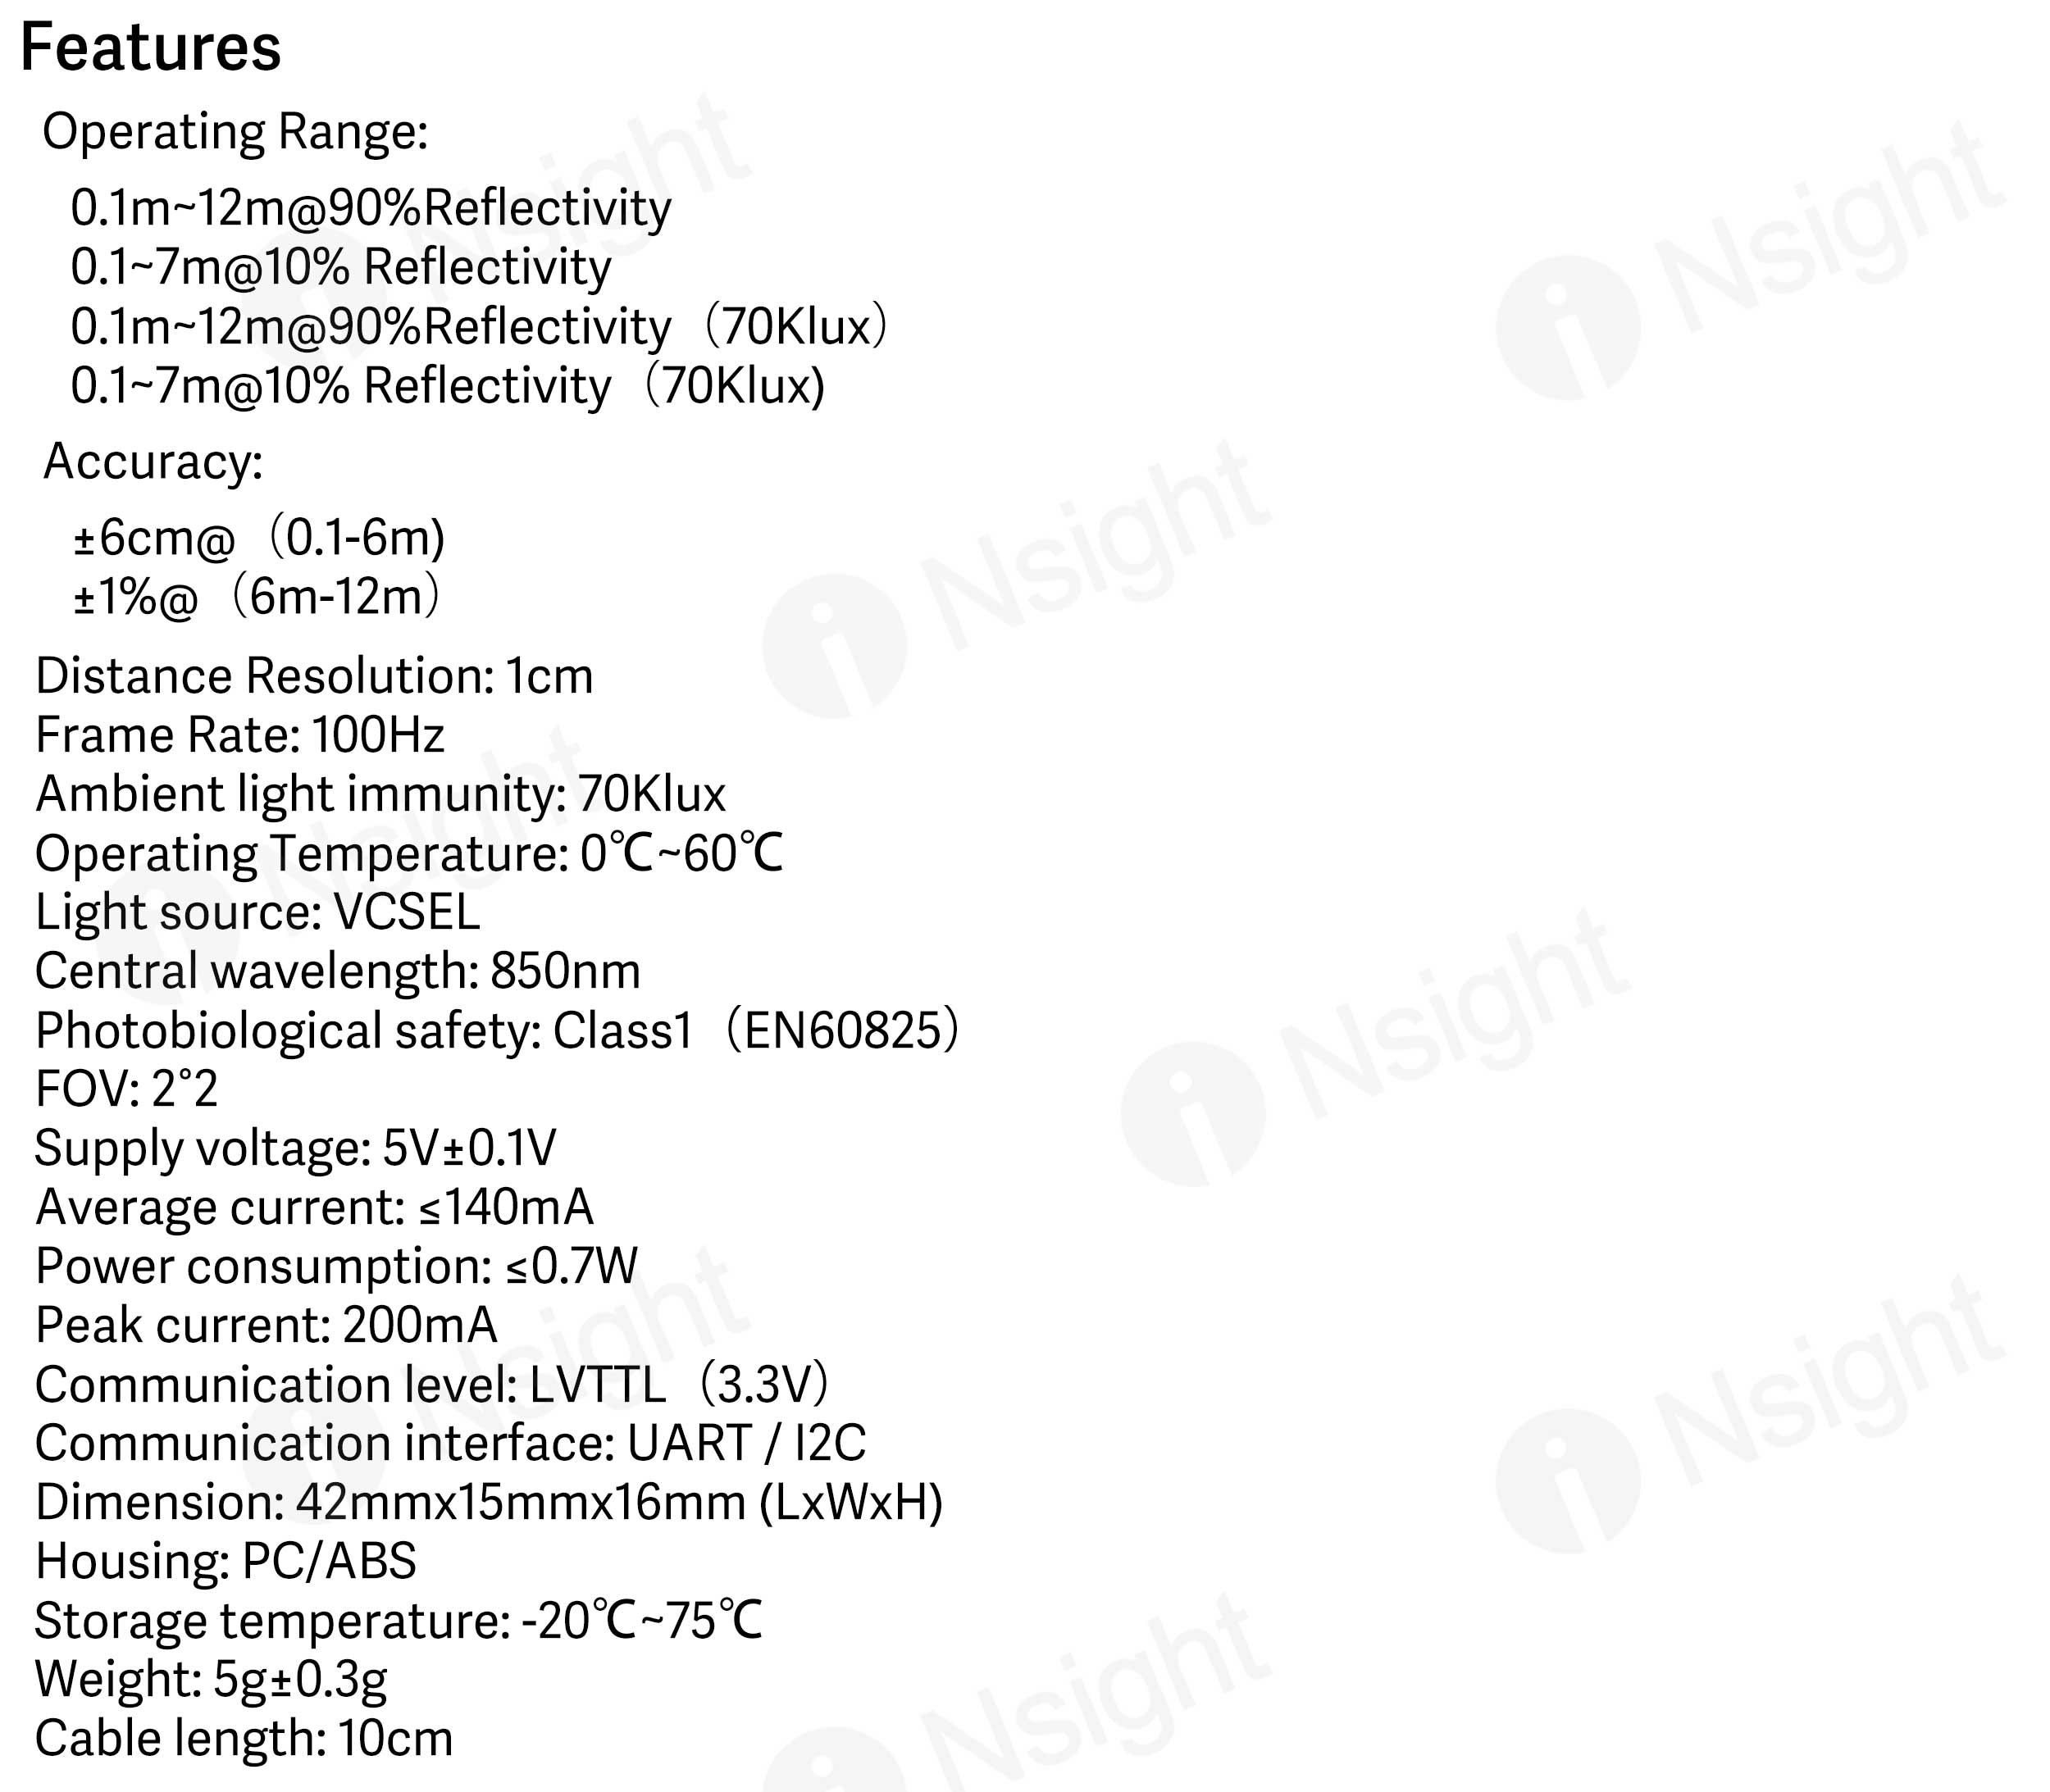The height and width of the screenshot is (1792, 2050).
Task: Click the FOV specification line
Action: click(x=126, y=1089)
